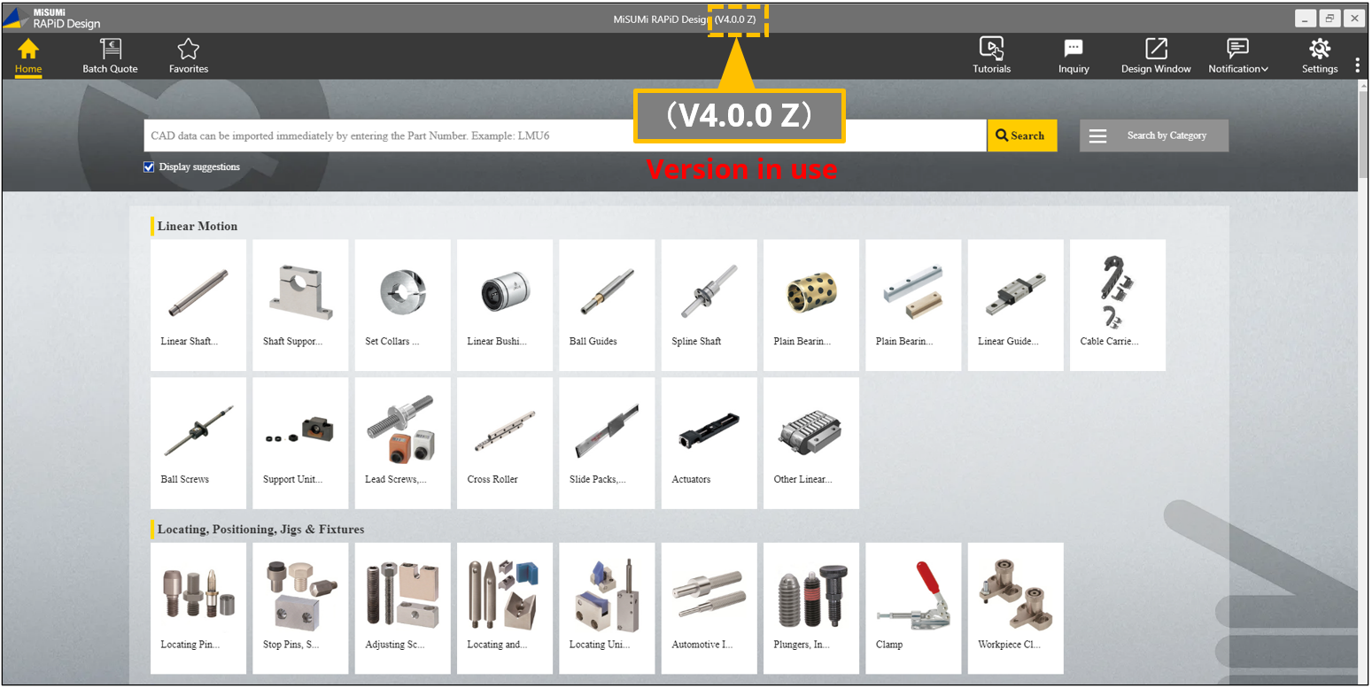
Task: Open Settings gear icon
Action: point(1319,56)
